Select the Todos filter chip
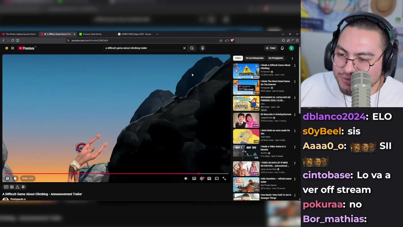403x227 pixels. (238, 58)
